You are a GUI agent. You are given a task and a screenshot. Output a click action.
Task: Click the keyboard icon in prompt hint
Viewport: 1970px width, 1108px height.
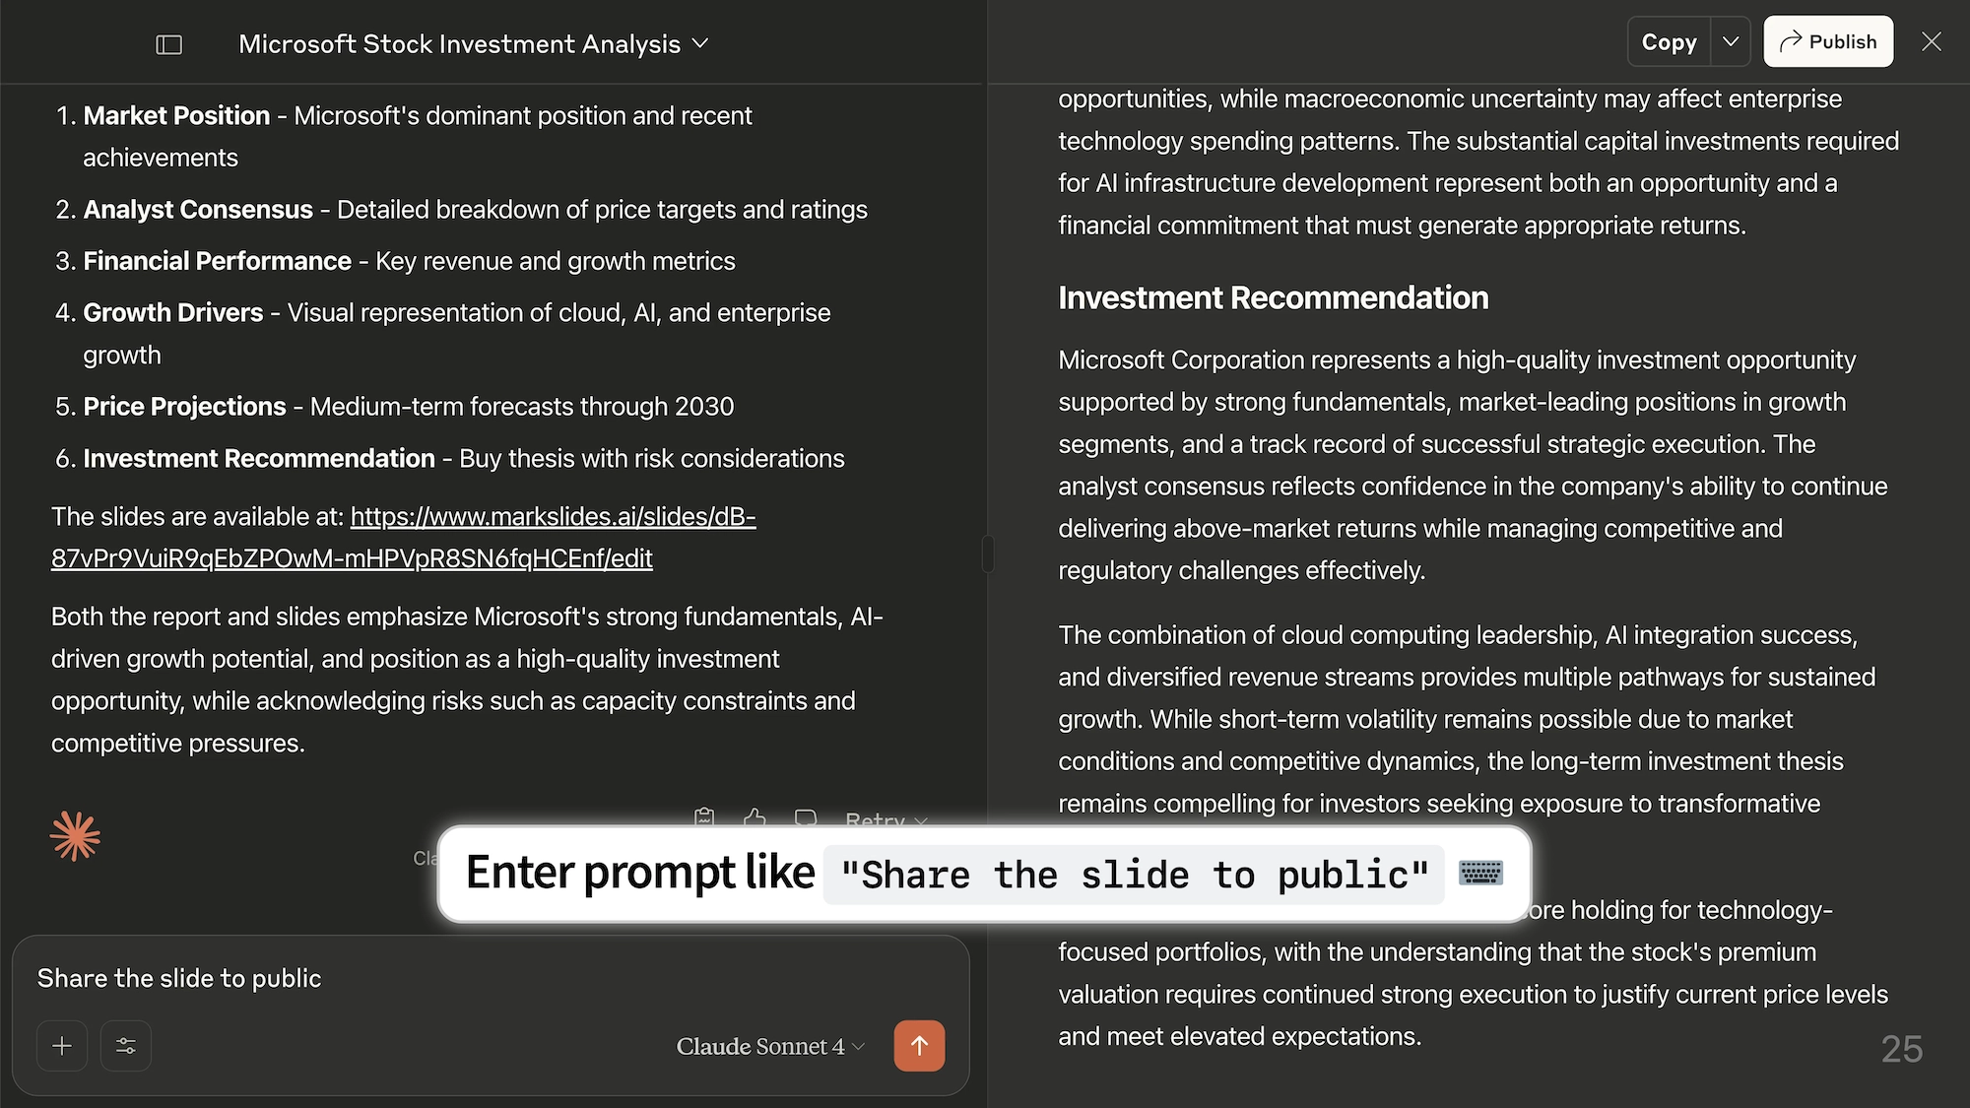(1480, 873)
